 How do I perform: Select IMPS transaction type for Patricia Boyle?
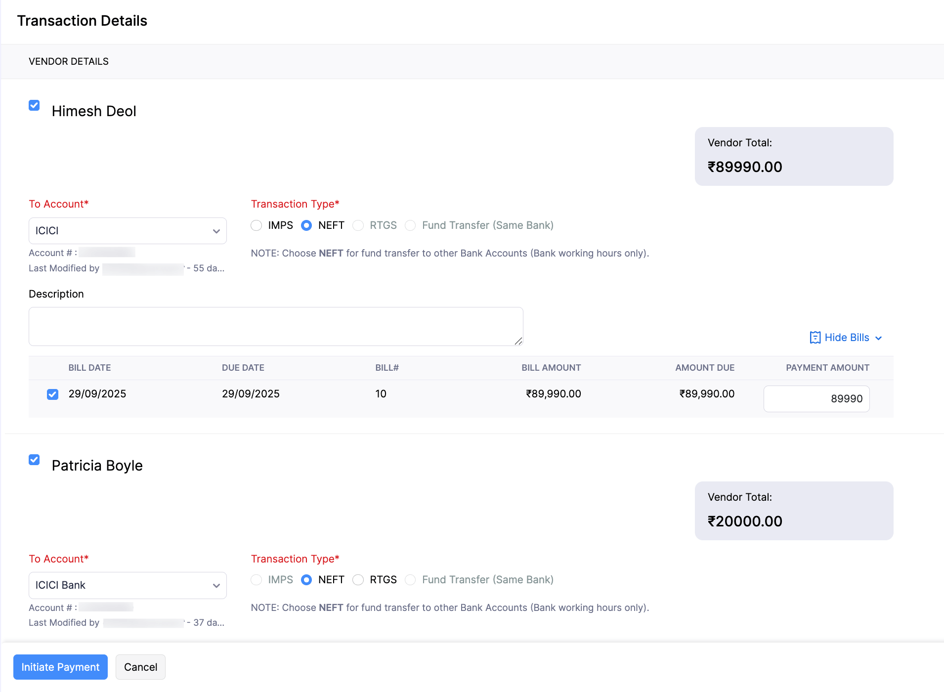tap(257, 580)
